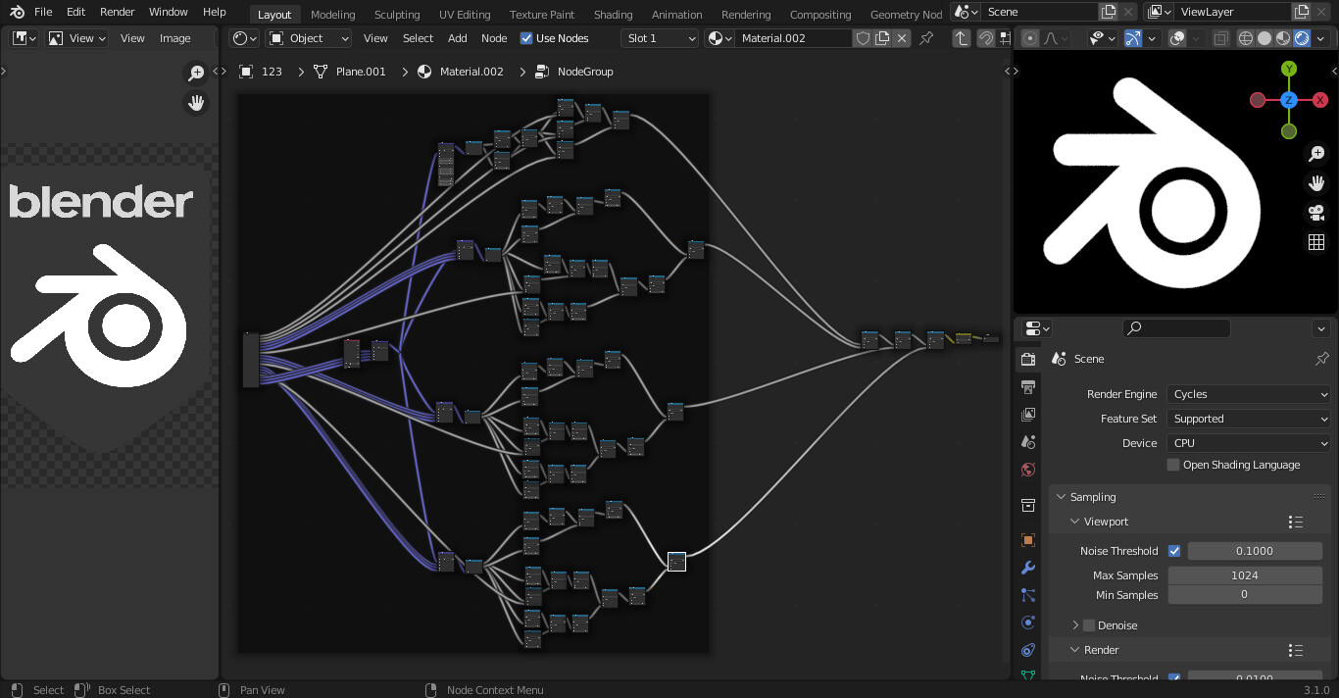Image resolution: width=1339 pixels, height=698 pixels.
Task: Open the World properties globe tab icon
Action: pyautogui.click(x=1028, y=470)
